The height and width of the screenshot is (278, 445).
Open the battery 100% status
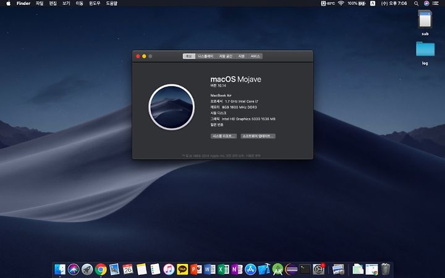(x=357, y=4)
